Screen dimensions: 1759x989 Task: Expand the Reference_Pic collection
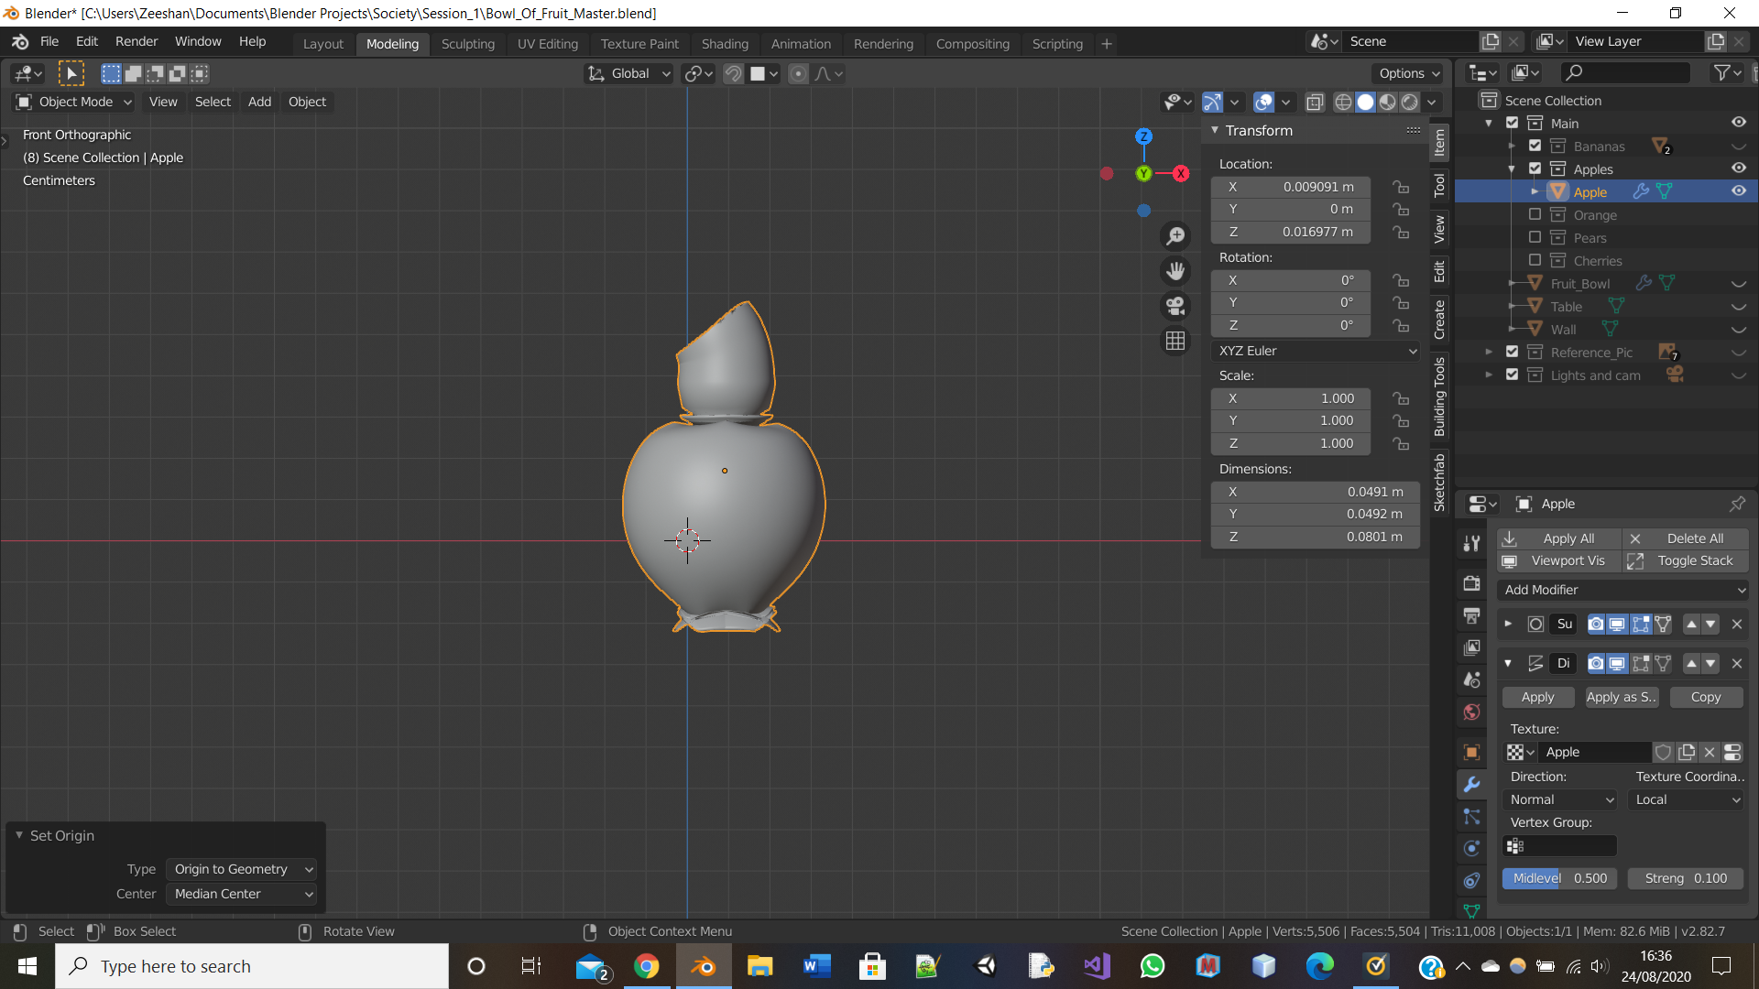click(1489, 352)
